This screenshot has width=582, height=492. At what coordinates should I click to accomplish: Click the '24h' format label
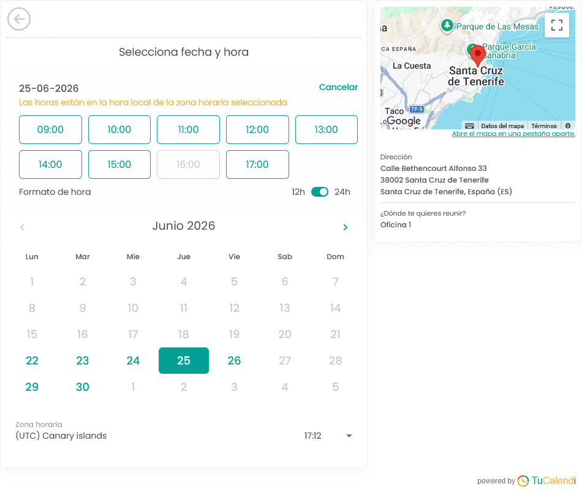point(342,192)
